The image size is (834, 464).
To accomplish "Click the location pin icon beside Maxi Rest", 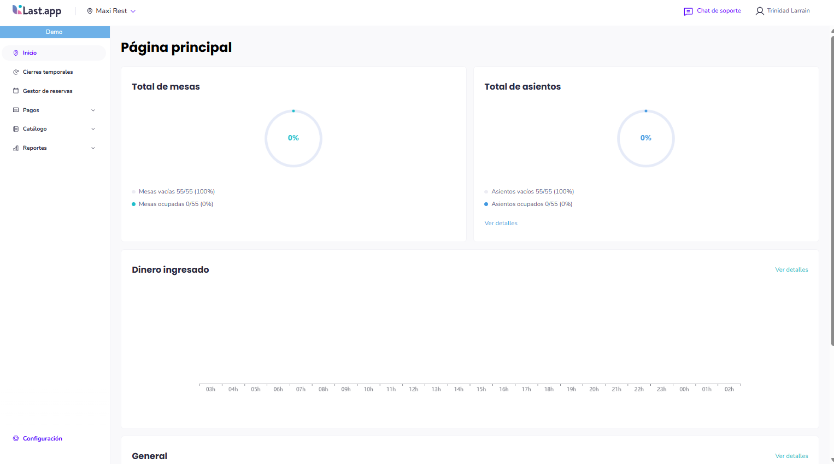I will (x=90, y=11).
